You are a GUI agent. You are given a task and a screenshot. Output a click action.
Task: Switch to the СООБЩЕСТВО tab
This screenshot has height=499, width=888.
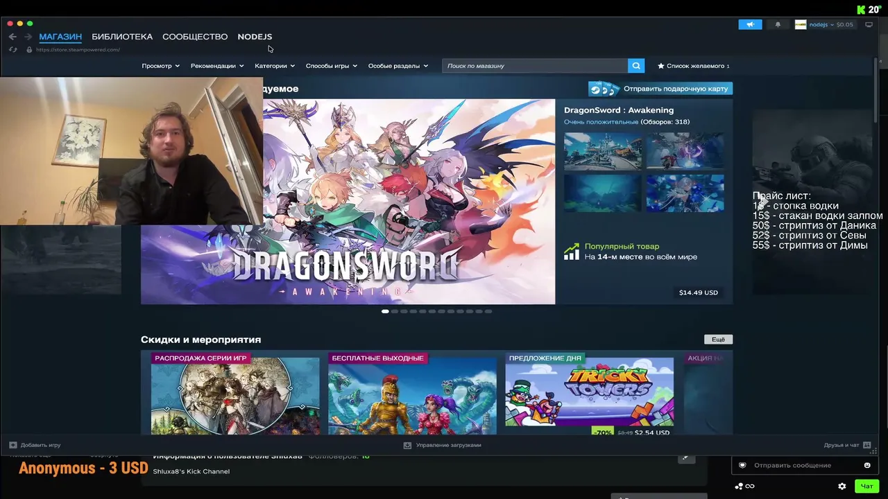(195, 37)
